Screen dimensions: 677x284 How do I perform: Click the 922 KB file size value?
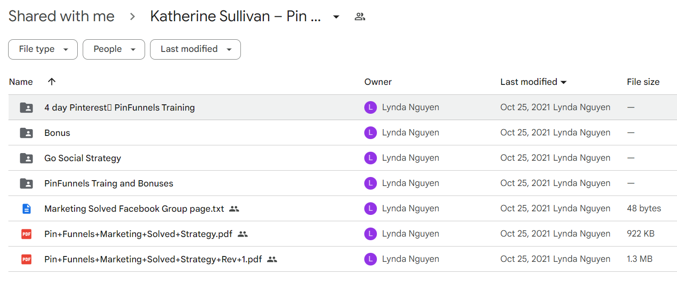641,234
